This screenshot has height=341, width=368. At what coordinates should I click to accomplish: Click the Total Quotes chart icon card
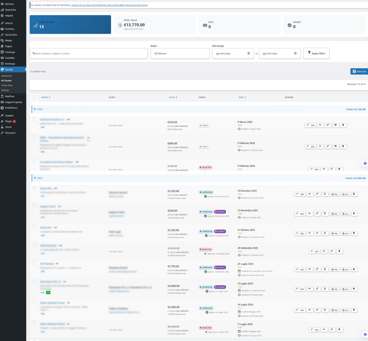(70, 25)
